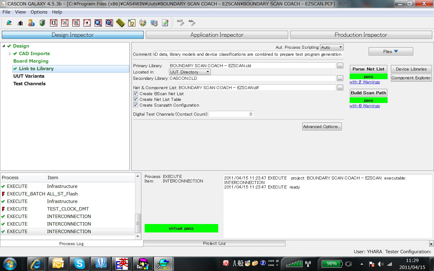The height and width of the screenshot is (271, 434).
Task: Open the Outlook mail taskbar icon
Action: (x=58, y=264)
